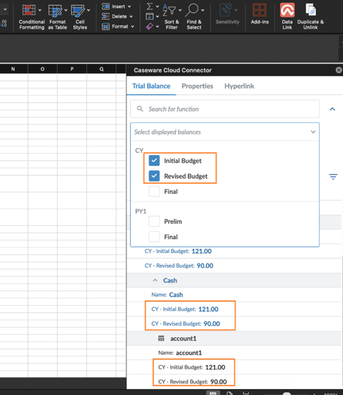Click Cash CY - Revised Budget 90.00
The height and width of the screenshot is (395, 343).
tap(186, 323)
